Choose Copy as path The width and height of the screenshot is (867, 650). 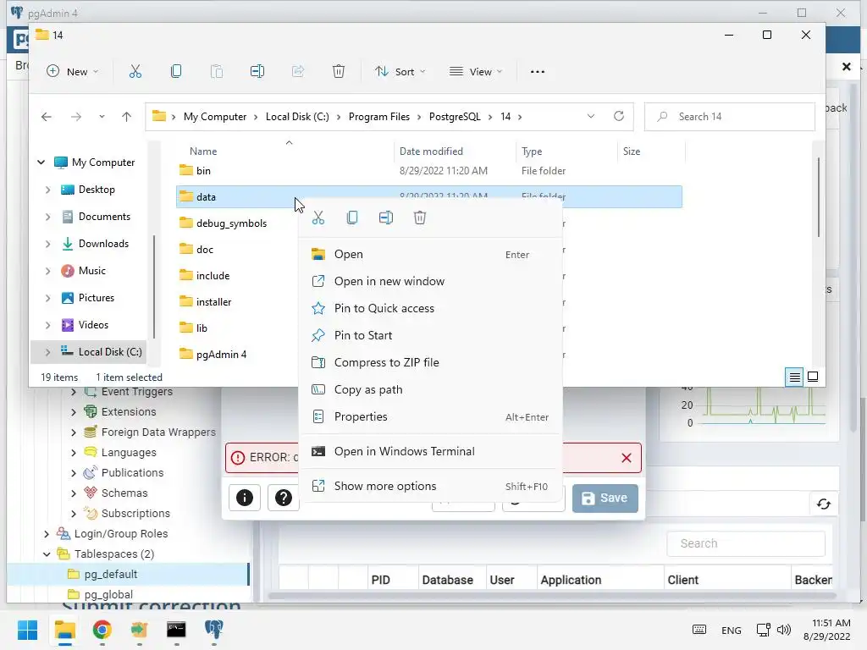click(x=430, y=389)
